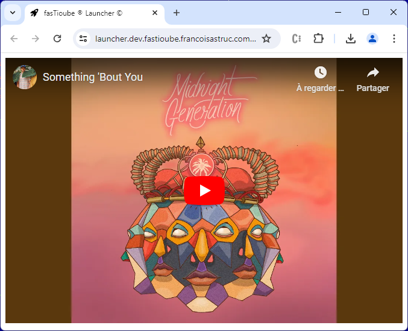Click the address bar URL field

(x=175, y=39)
